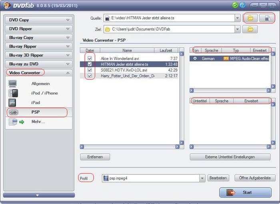Choose iPad conversion mode
Image resolution: width=280 pixels, height=204 pixels.
[x=38, y=102]
